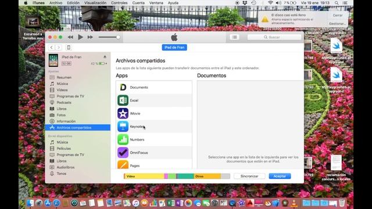Open the list view button beside search

[x=234, y=37]
